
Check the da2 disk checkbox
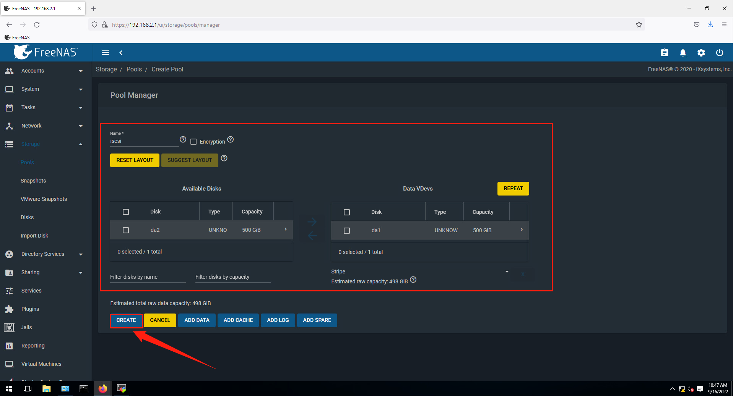pyautogui.click(x=126, y=230)
